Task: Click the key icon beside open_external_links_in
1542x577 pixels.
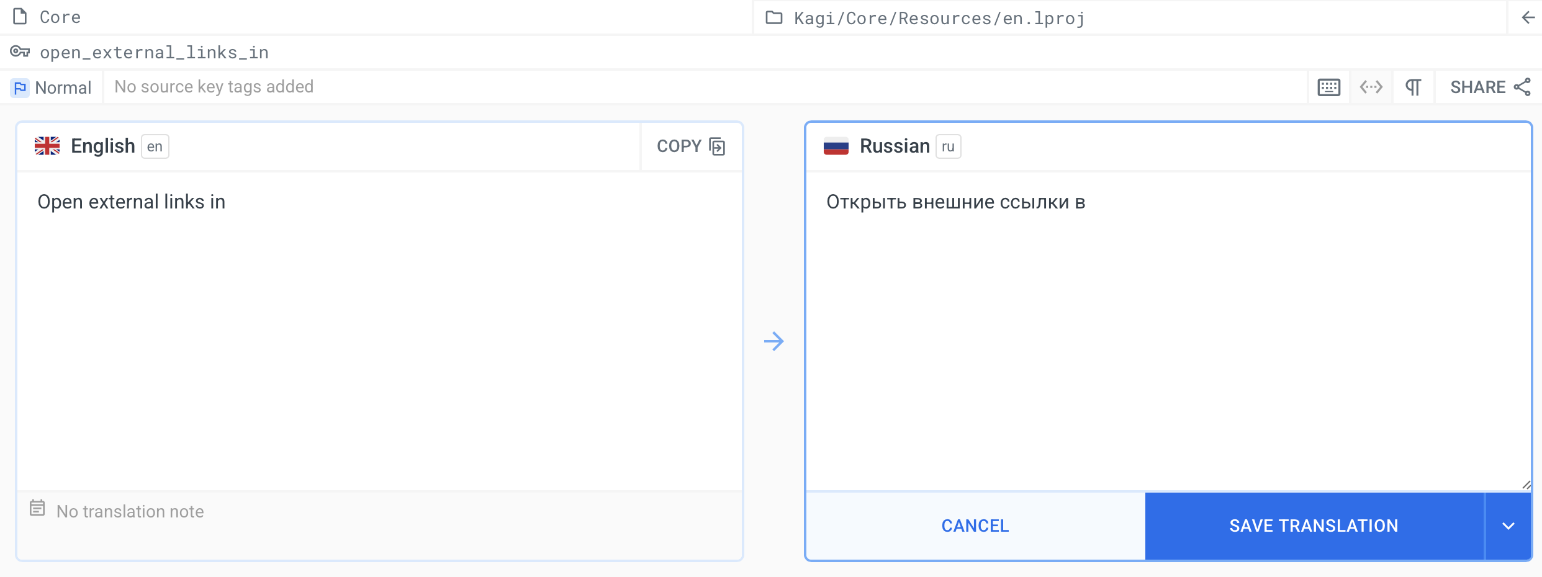Action: [20, 52]
